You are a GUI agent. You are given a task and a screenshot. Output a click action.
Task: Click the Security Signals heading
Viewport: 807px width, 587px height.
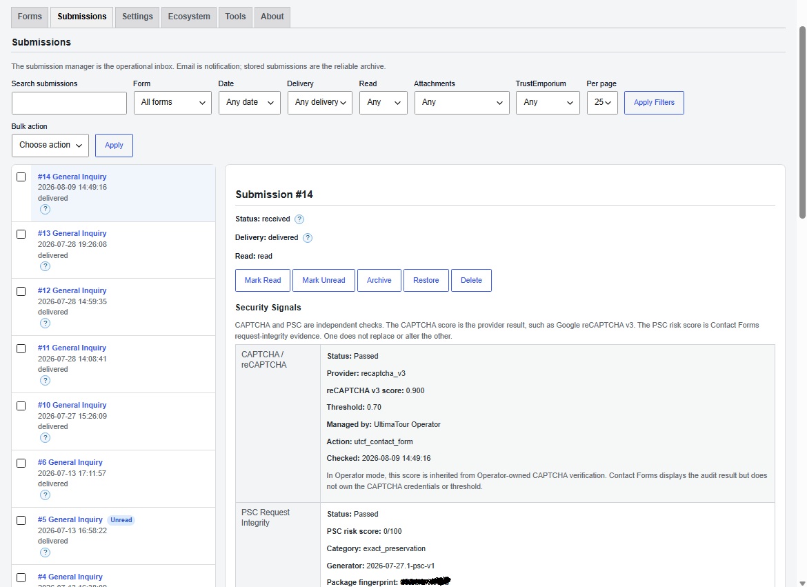(x=268, y=308)
